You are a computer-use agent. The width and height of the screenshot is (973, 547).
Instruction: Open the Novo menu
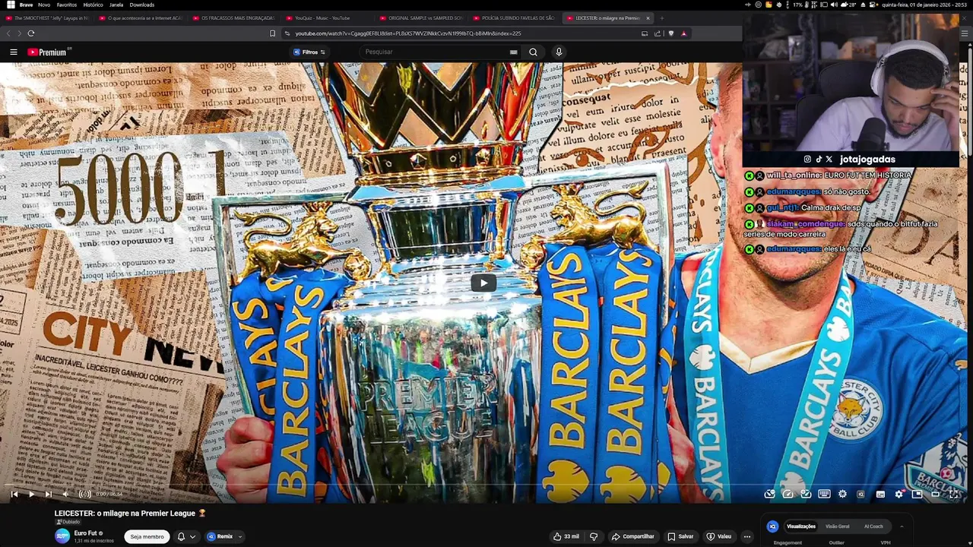[x=44, y=5]
